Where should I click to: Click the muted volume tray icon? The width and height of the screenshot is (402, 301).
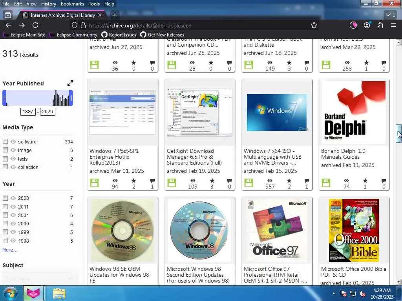[x=362, y=294]
